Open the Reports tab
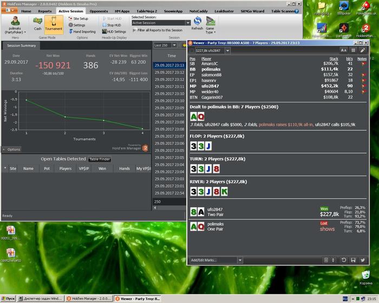 click(x=45, y=11)
